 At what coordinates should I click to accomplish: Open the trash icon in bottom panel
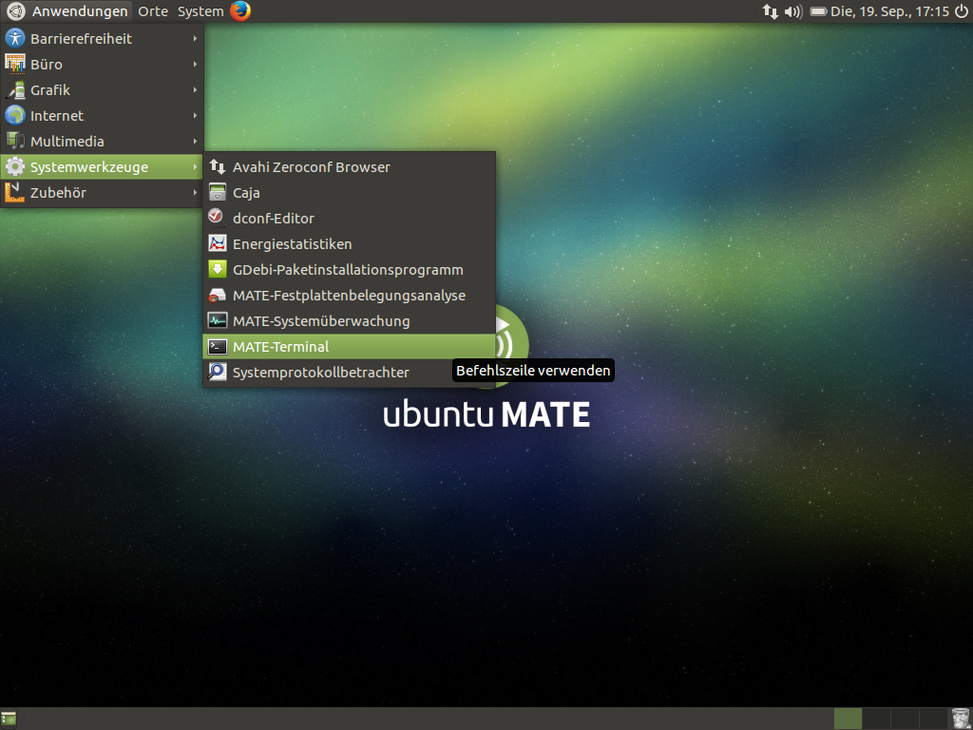pyautogui.click(x=960, y=719)
